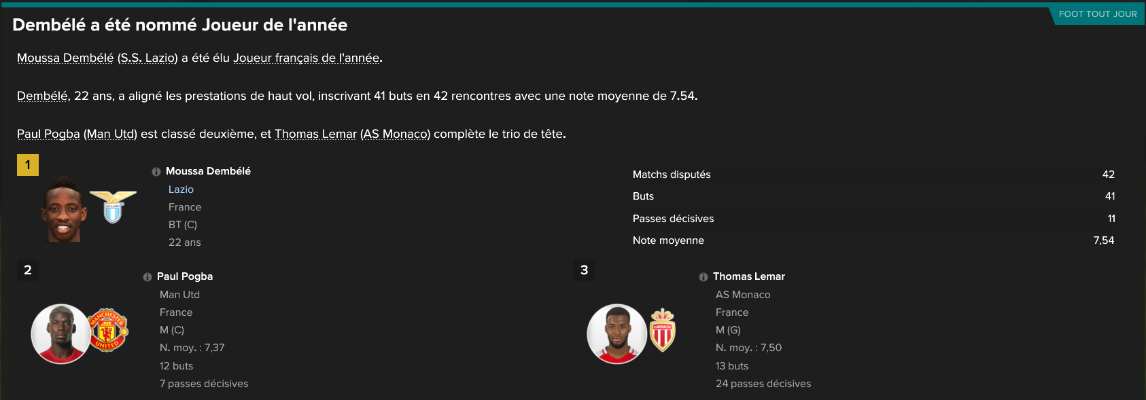Follow the AS Monaco link in article text
1146x400 pixels.
(396, 134)
